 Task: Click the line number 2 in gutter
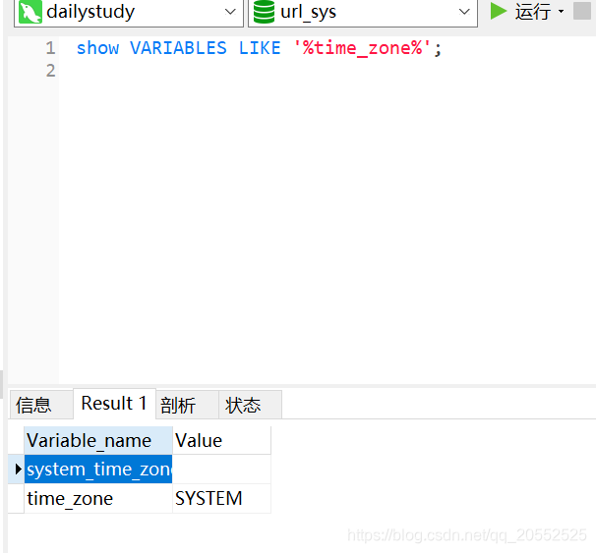click(50, 71)
